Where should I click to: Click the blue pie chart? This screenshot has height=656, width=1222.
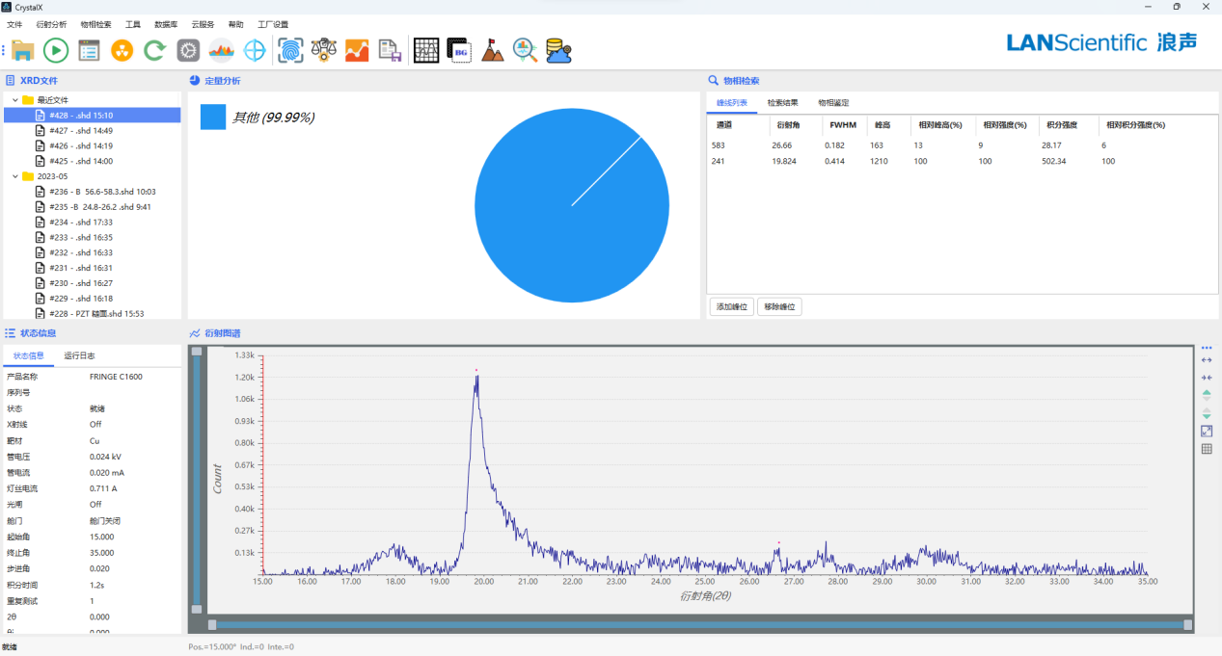point(572,206)
